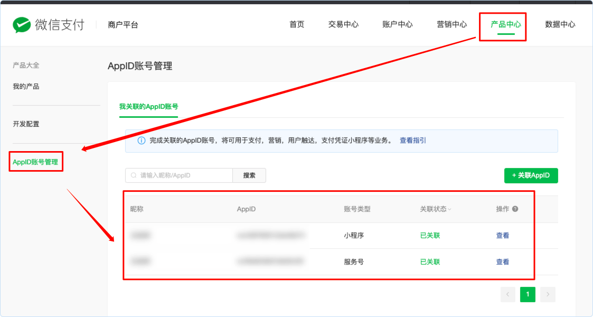593x317 pixels.
Task: Select the 我关联的AppID账号 tab
Action: [x=148, y=107]
